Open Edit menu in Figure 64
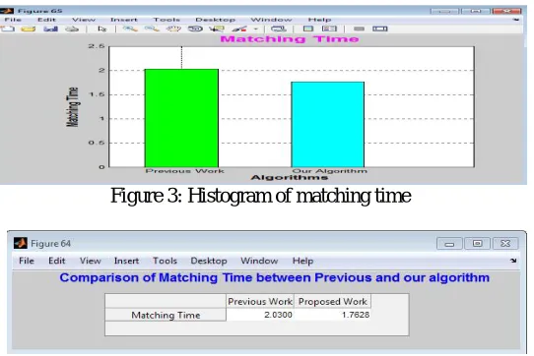Viewport: 534px width, 356px height. [x=56, y=261]
